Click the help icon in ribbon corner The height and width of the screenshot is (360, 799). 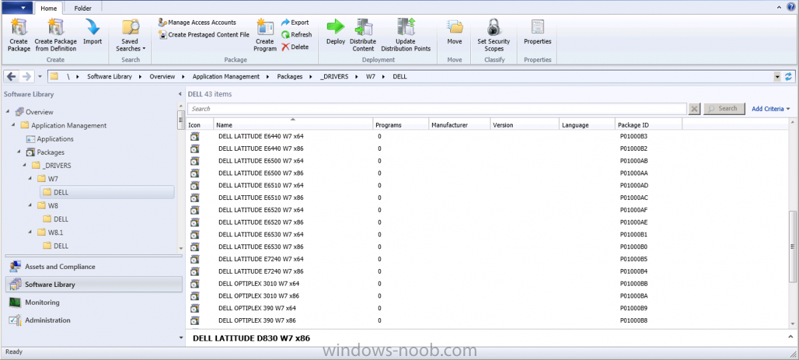coord(790,7)
